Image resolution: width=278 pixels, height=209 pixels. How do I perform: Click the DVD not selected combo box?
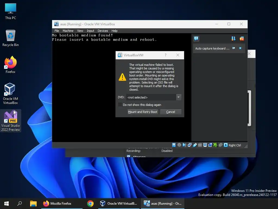pyautogui.click(x=154, y=97)
